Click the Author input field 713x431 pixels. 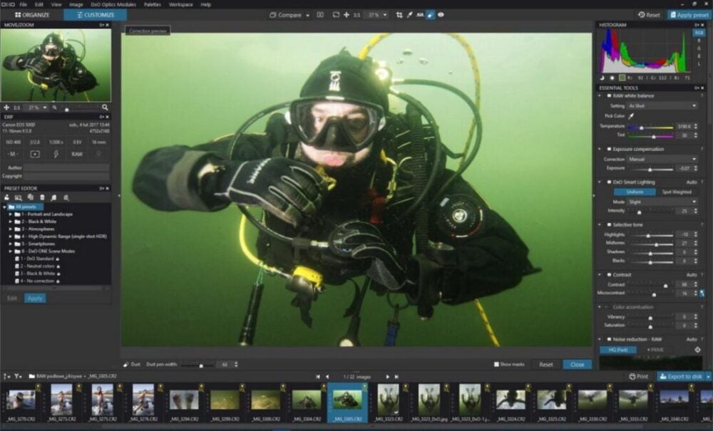click(x=66, y=167)
